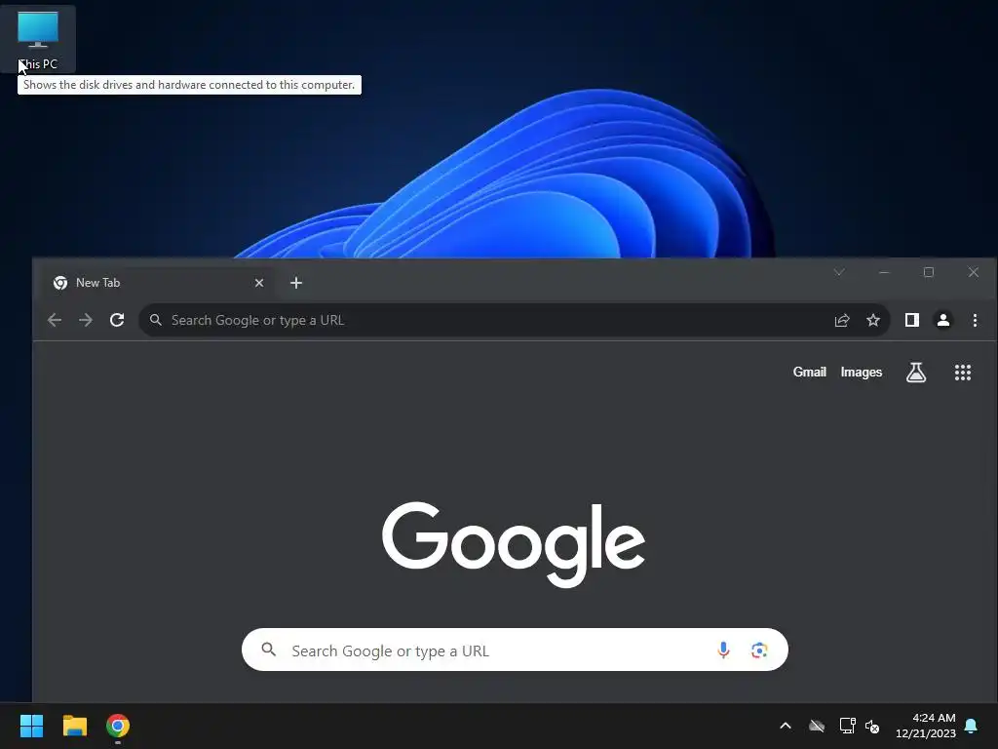998x749 pixels.
Task: Reload the current page
Action: (117, 320)
